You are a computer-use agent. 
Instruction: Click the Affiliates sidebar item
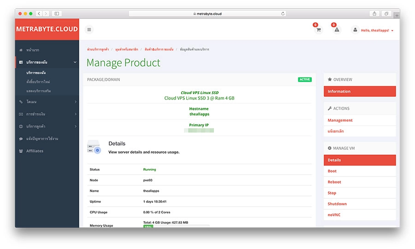click(35, 151)
